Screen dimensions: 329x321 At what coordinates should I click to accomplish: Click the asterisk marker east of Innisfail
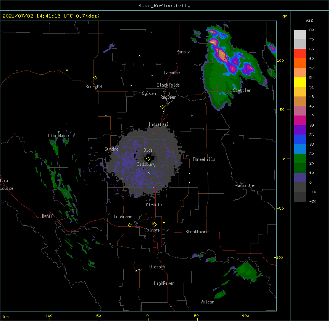[192, 116]
